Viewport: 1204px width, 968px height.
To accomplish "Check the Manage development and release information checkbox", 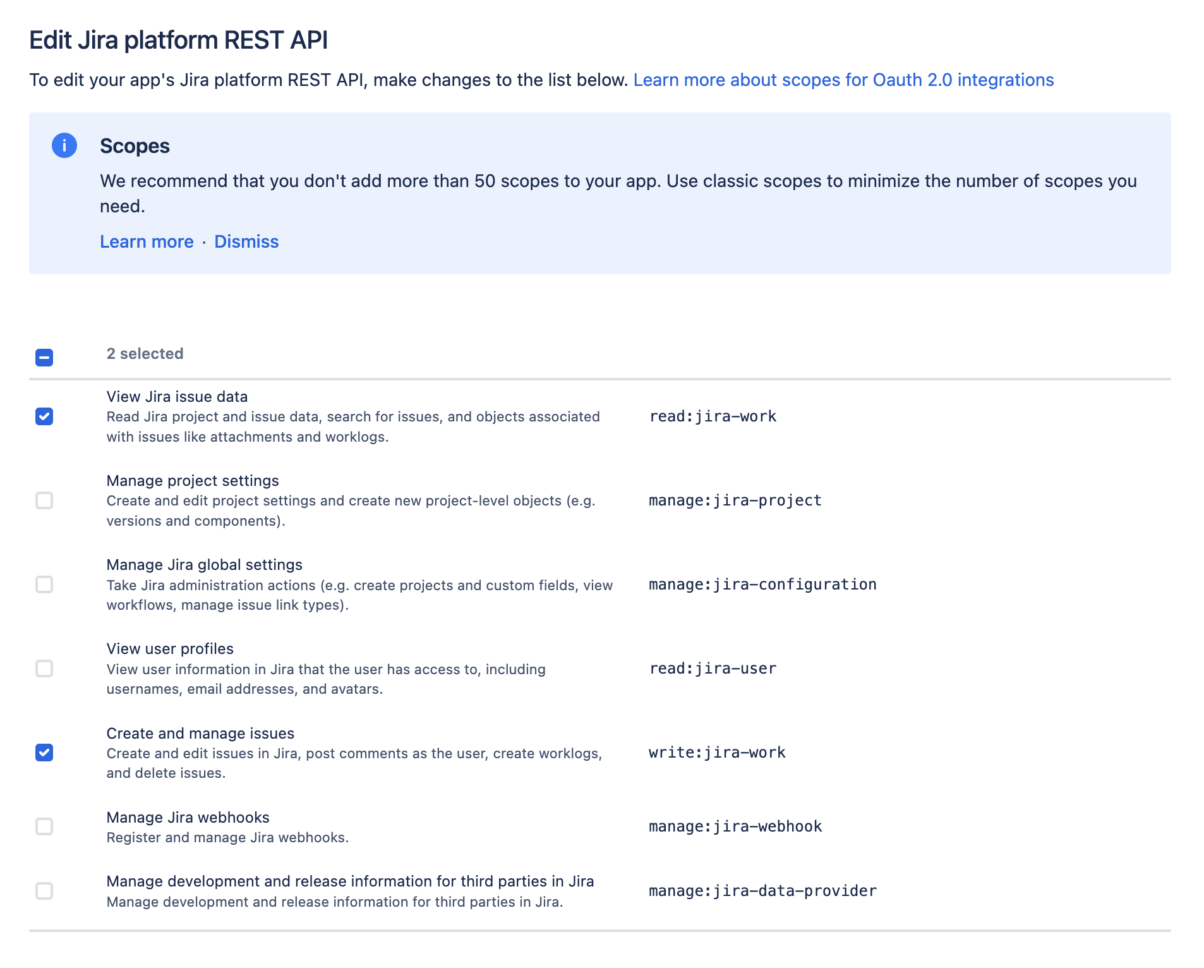I will click(44, 891).
